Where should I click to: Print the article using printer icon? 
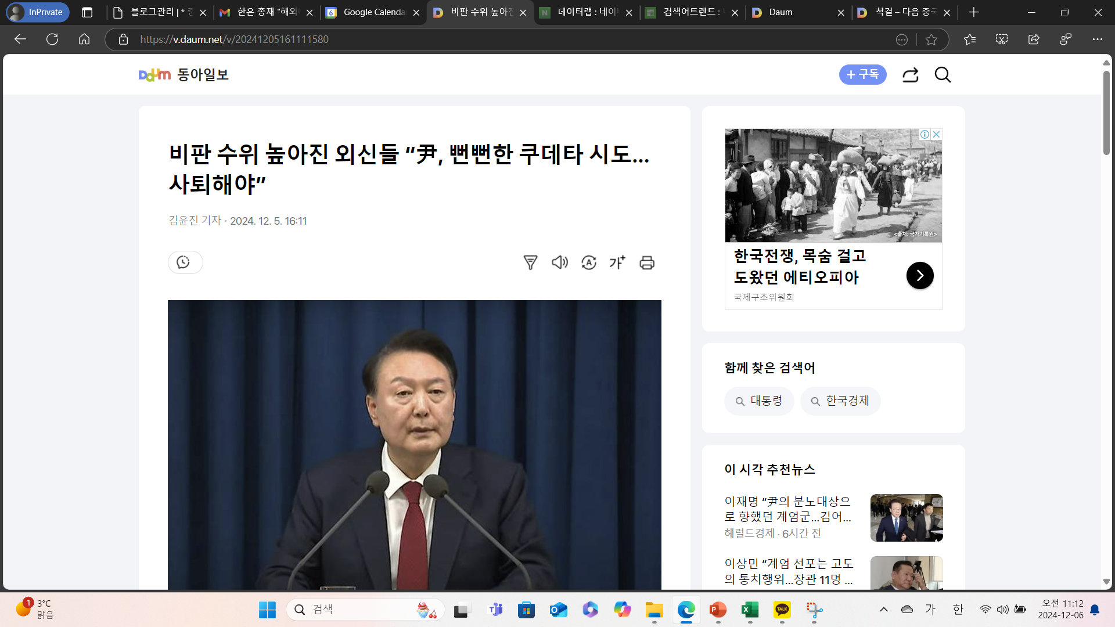point(647,262)
